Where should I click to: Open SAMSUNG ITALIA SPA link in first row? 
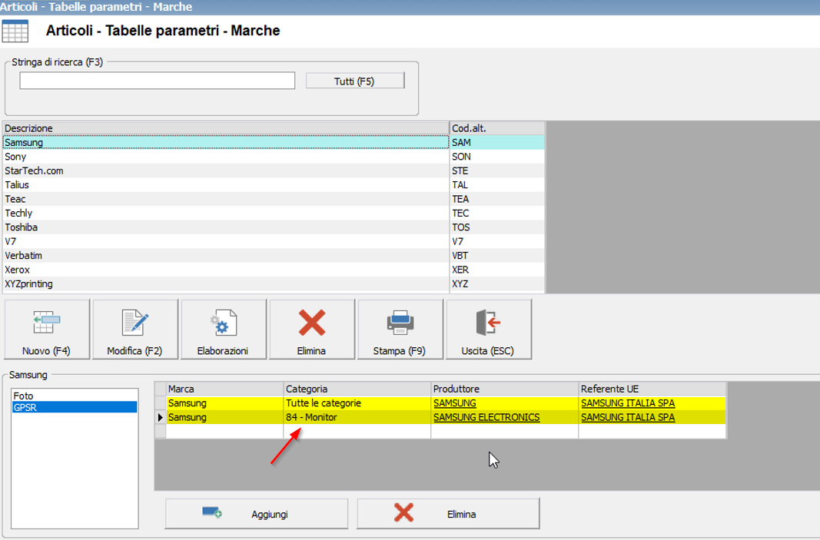pyautogui.click(x=627, y=403)
